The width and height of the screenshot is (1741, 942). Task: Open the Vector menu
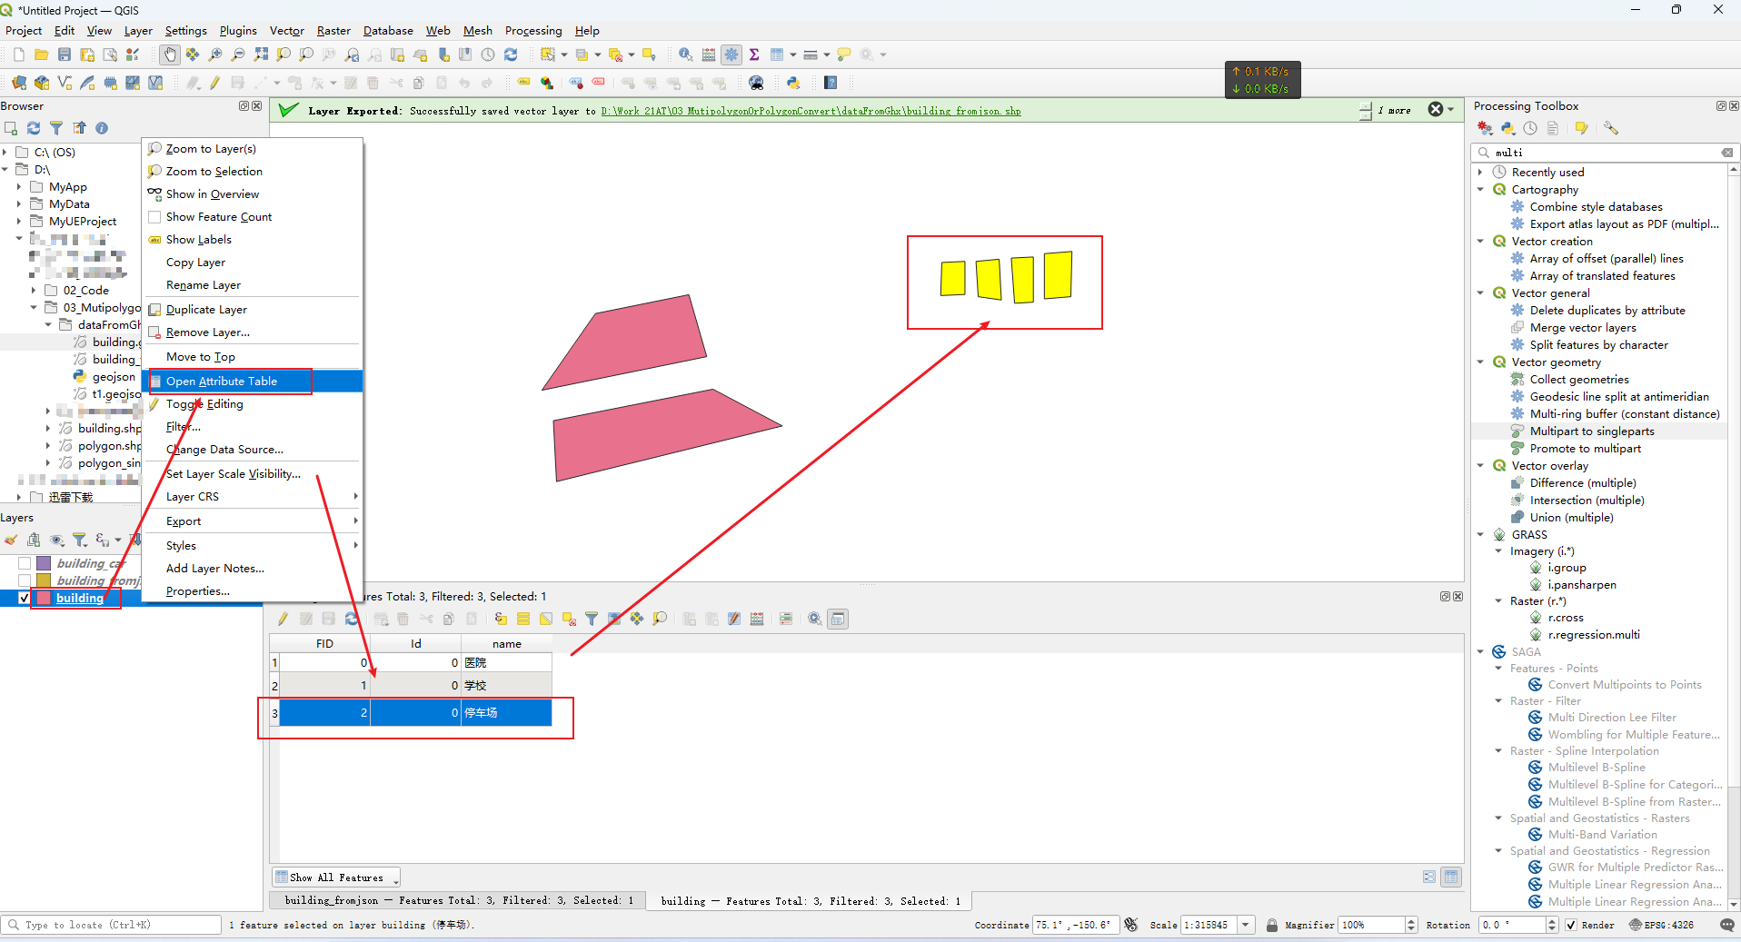point(286,30)
